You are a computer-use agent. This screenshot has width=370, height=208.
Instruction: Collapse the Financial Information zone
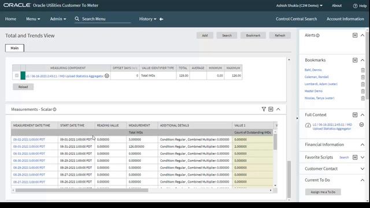(362, 144)
